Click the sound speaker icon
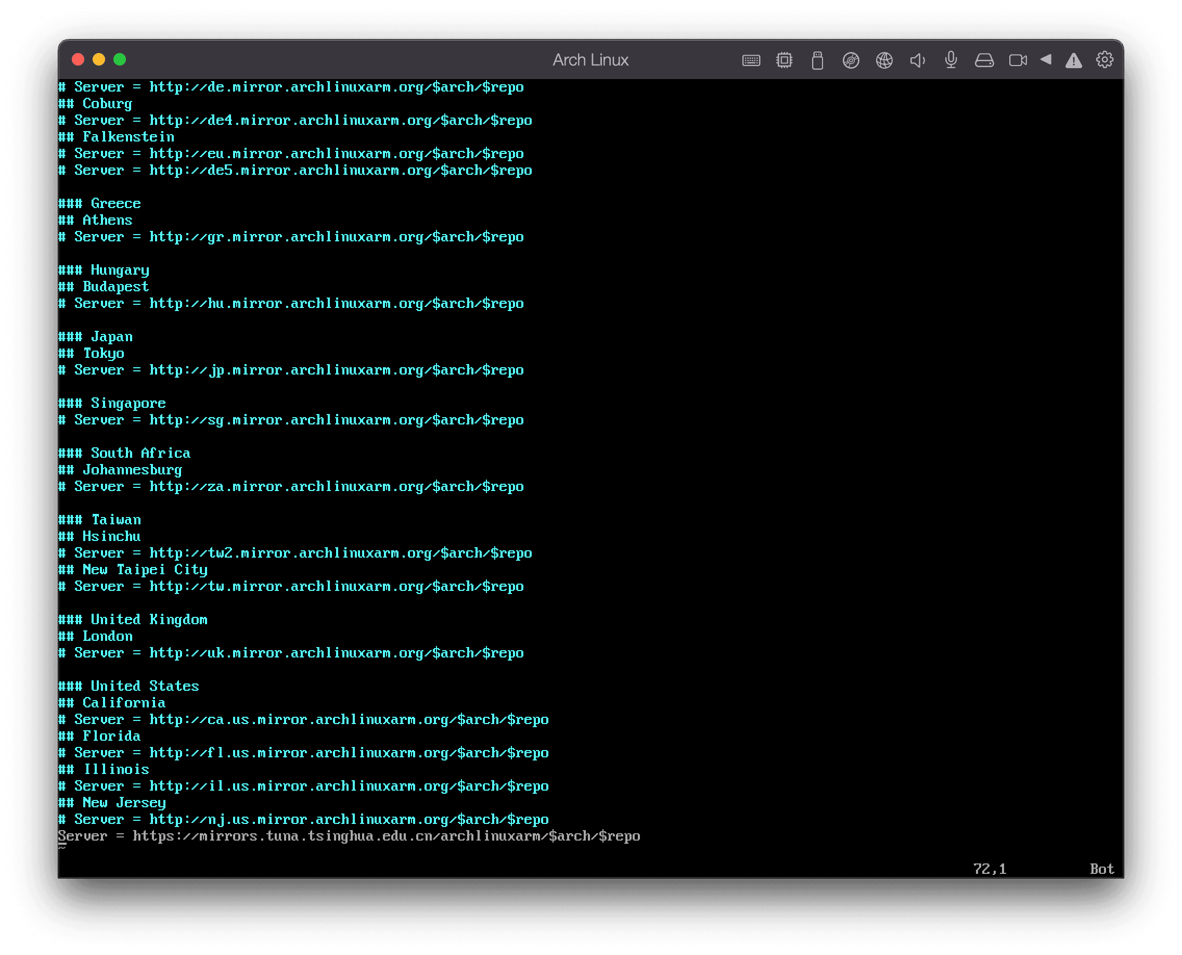 (x=917, y=60)
